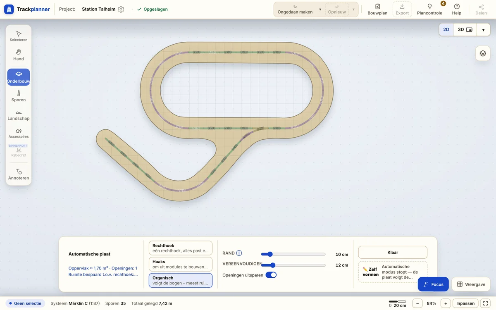Click the Trackplanner logo

click(27, 9)
